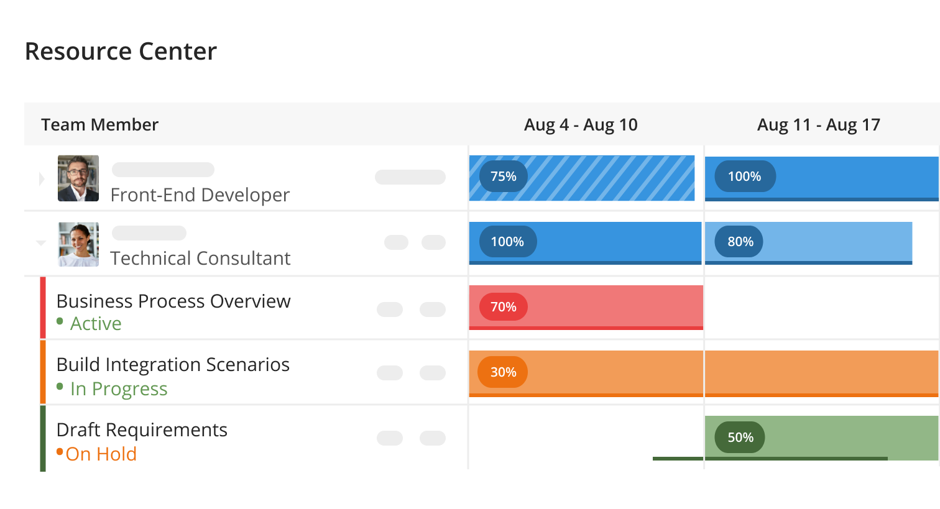Sort by the Team Member column header
The height and width of the screenshot is (509, 940).
[99, 125]
